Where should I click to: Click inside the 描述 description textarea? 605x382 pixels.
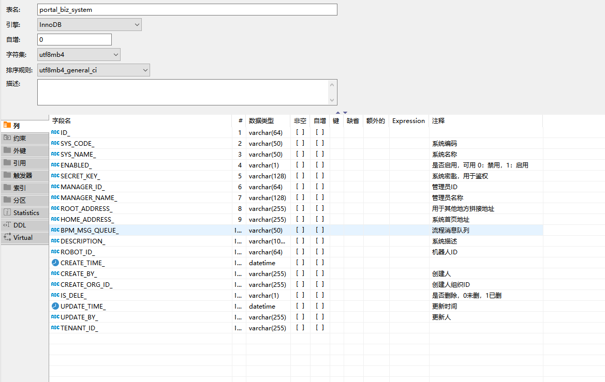click(183, 92)
